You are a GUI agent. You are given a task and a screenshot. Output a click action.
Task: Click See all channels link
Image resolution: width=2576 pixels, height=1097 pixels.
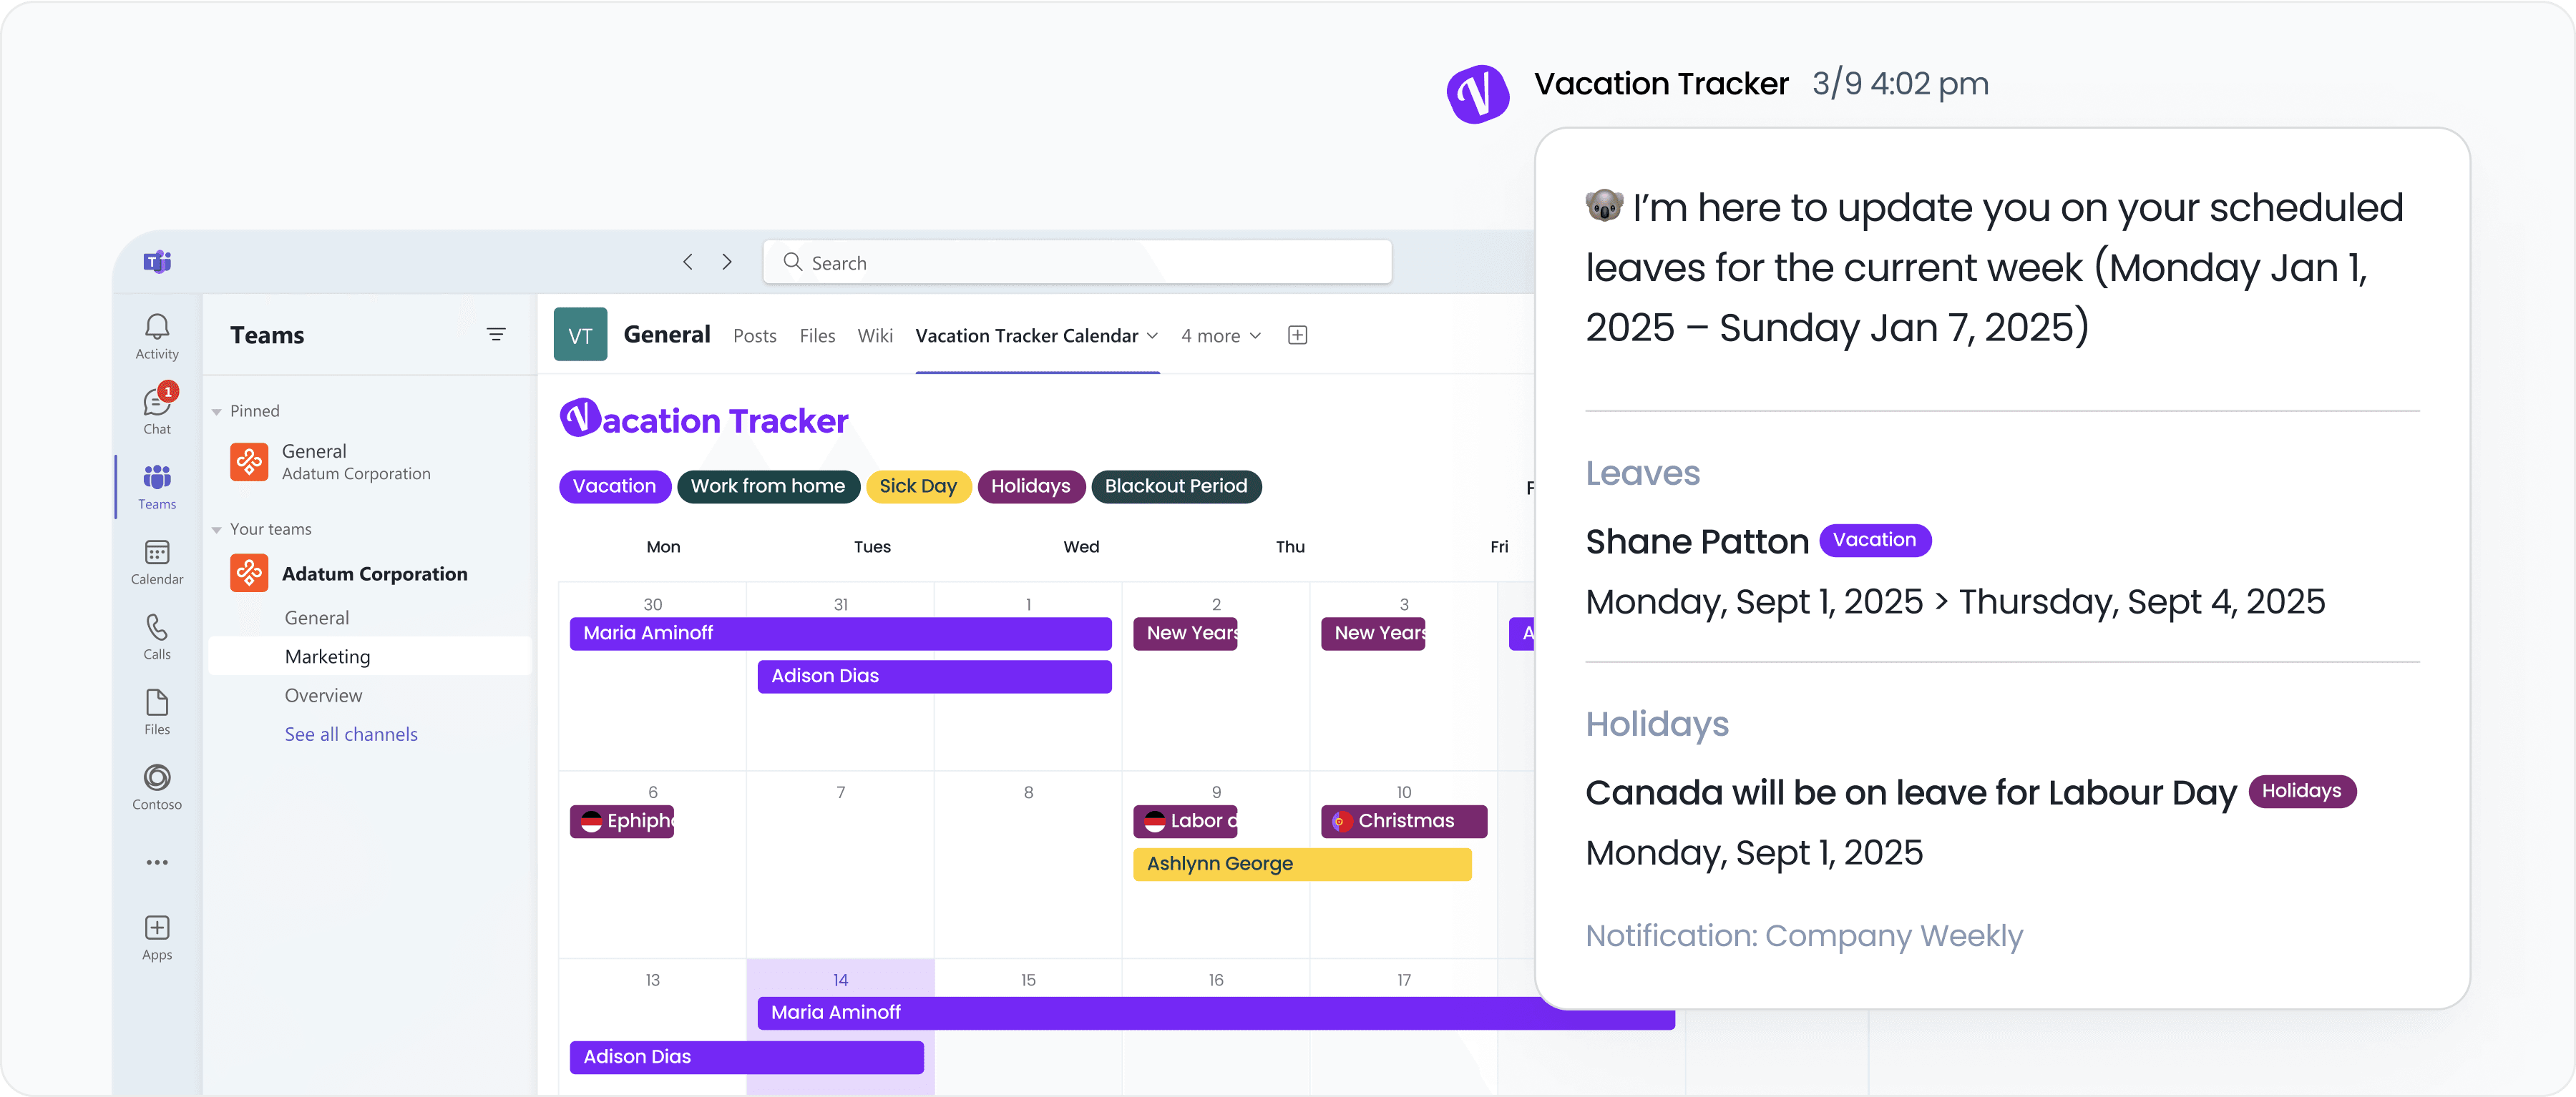click(351, 734)
